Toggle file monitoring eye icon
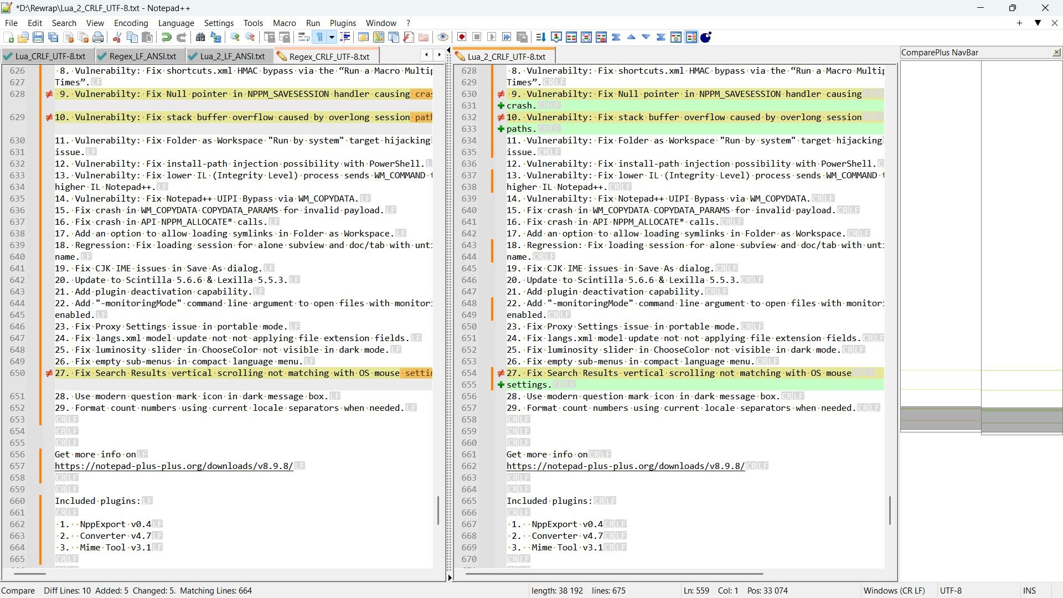The image size is (1063, 598). [x=443, y=37]
